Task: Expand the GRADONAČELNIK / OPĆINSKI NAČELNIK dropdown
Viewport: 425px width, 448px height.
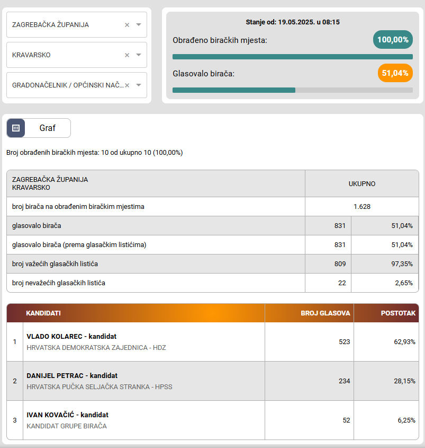Action: (x=64, y=85)
